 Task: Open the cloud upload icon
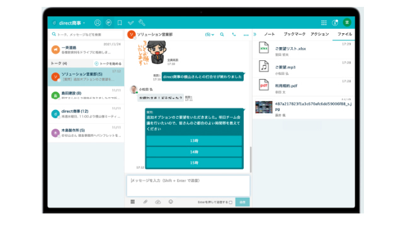pos(158,202)
